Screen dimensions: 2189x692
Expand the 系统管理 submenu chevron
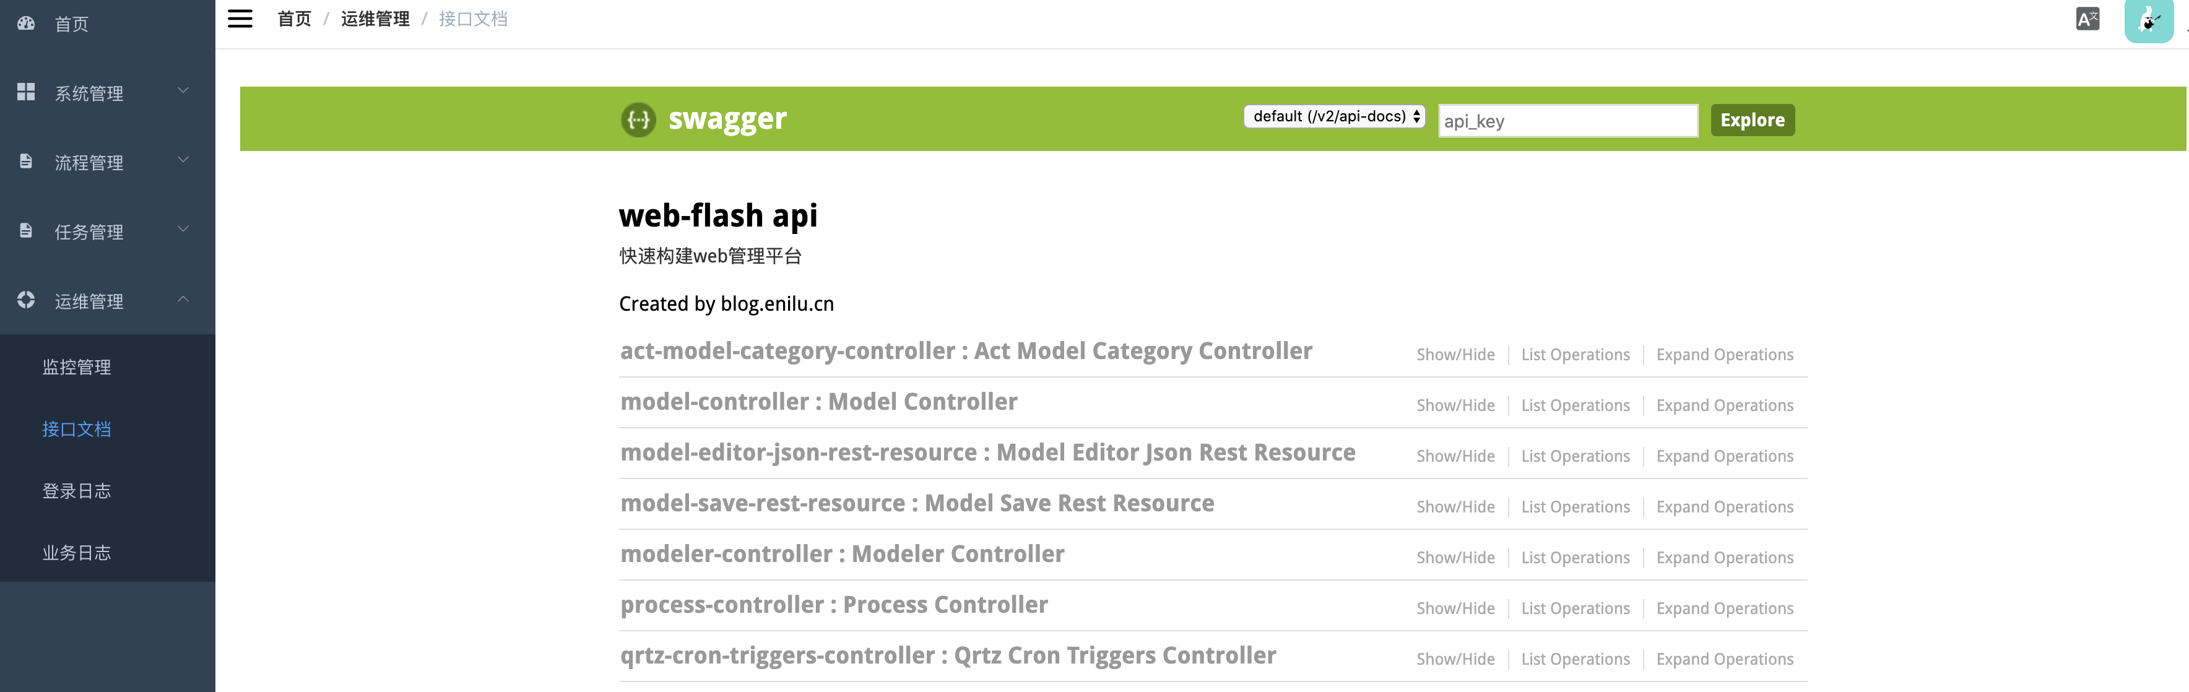click(183, 91)
